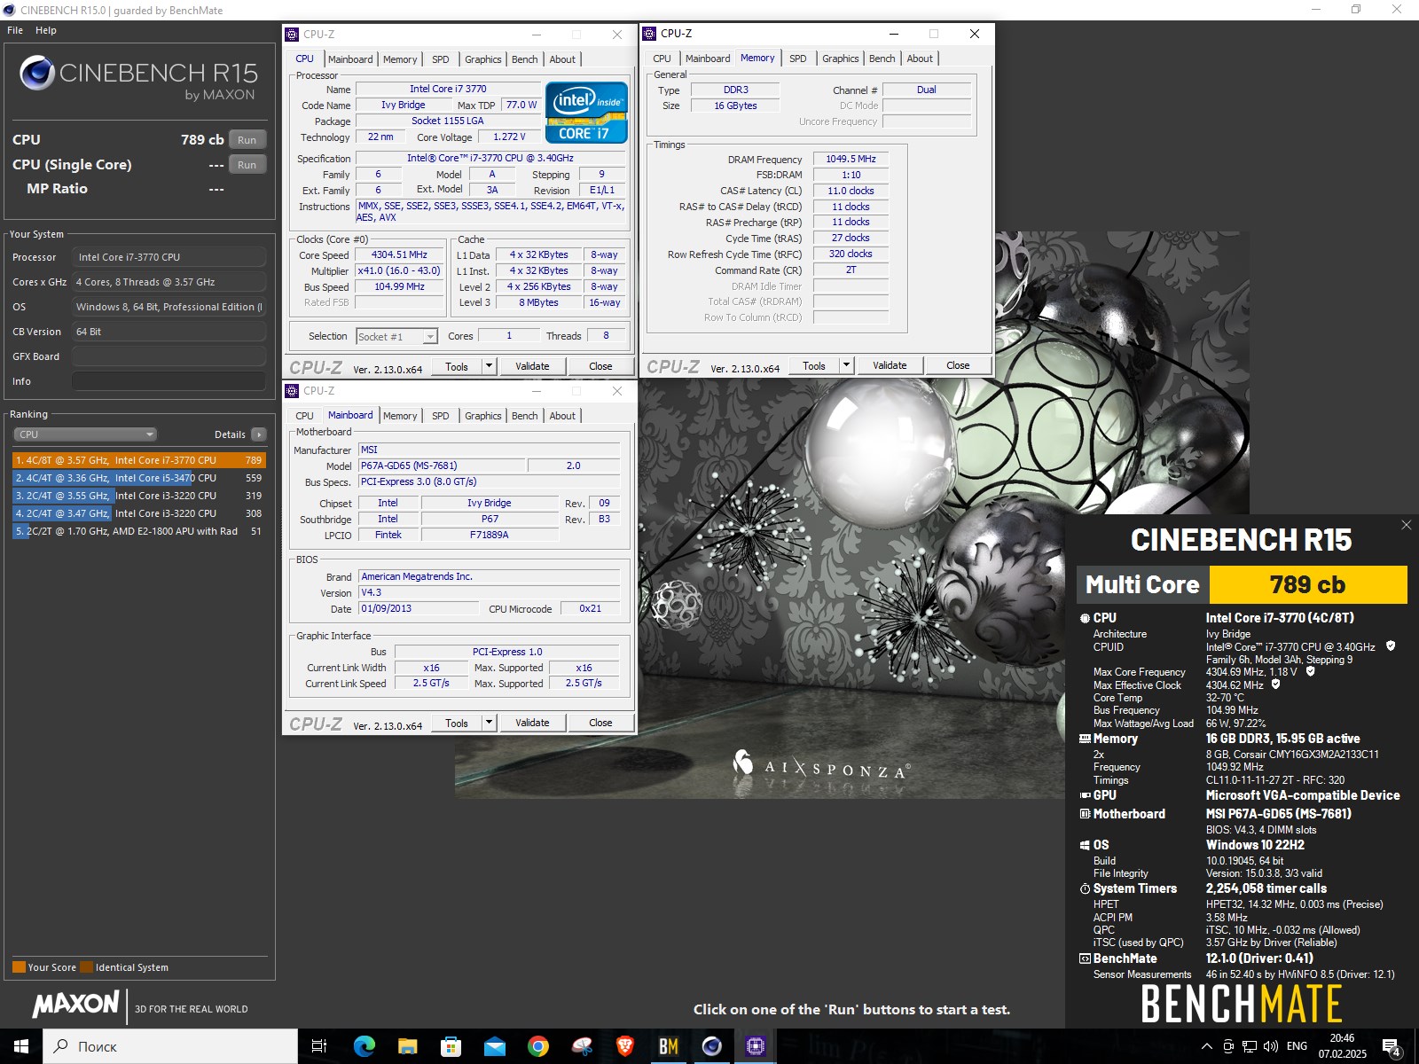Click the CPU chip icon in BenchMate overlay

pyautogui.click(x=1085, y=618)
